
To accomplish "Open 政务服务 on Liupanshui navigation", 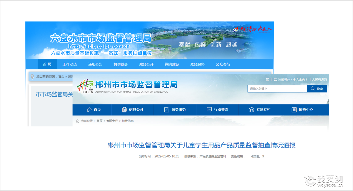I will tap(197, 64).
